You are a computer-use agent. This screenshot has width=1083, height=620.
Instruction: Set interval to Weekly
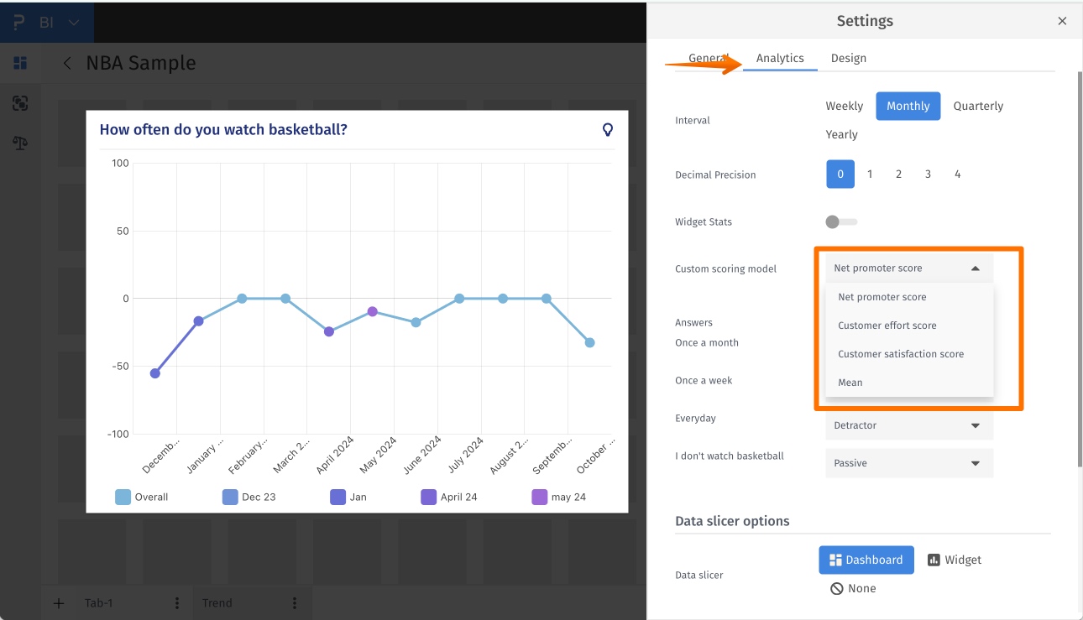(x=845, y=106)
